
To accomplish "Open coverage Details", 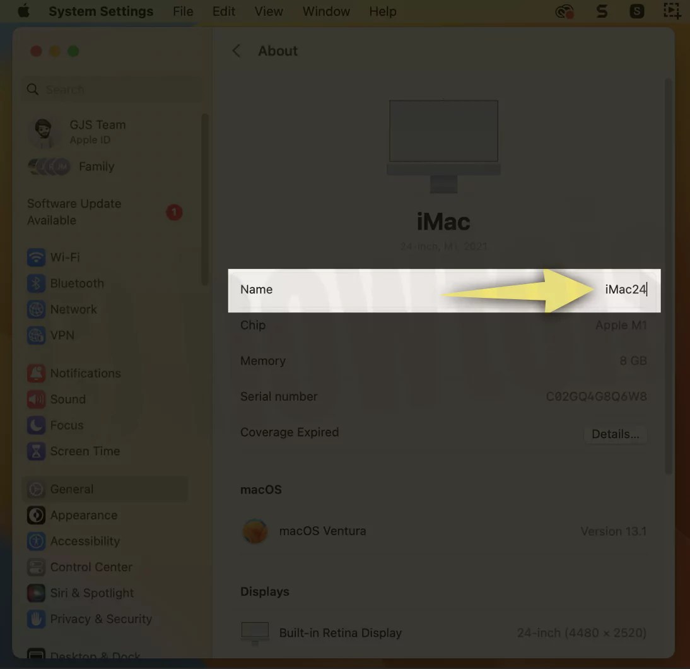I will (615, 434).
